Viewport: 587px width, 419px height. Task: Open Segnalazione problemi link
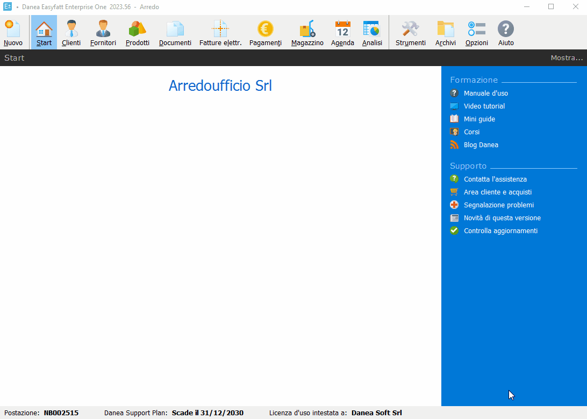[x=499, y=205]
